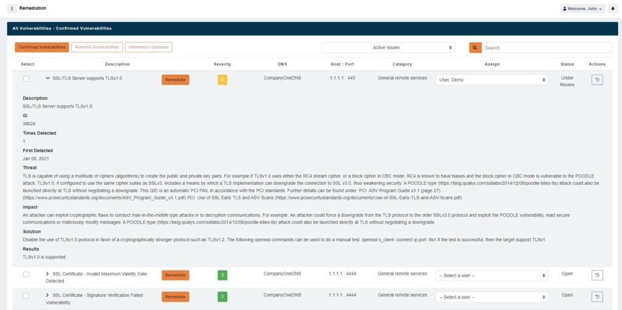622x310 pixels.
Task: Click green severity 2 badge for Signature Verification row
Action: [x=222, y=297]
